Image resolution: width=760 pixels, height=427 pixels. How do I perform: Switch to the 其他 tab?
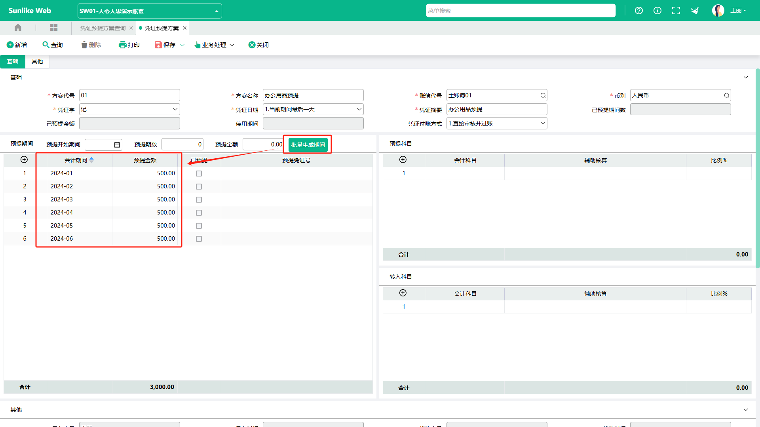(x=37, y=62)
